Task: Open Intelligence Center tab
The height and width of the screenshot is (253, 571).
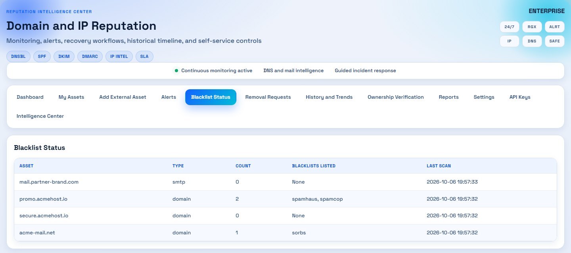Action: coord(40,116)
